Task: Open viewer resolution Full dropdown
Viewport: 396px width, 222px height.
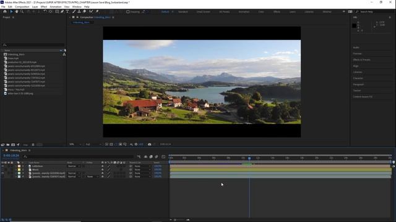Action: pos(93,144)
